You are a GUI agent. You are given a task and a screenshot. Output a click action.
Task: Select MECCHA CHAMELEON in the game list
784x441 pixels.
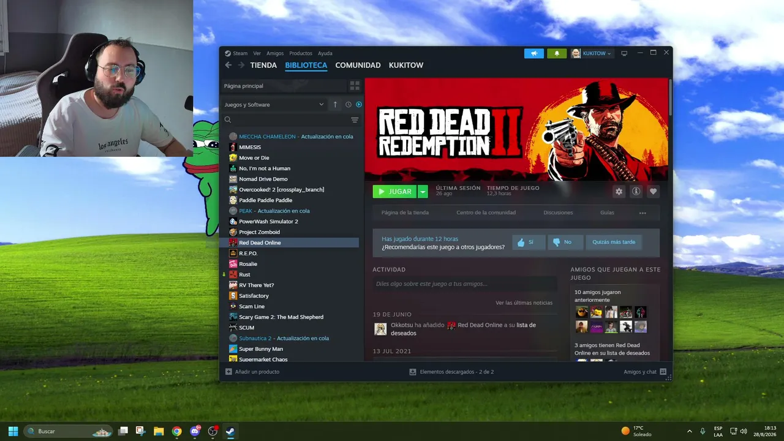click(x=291, y=137)
